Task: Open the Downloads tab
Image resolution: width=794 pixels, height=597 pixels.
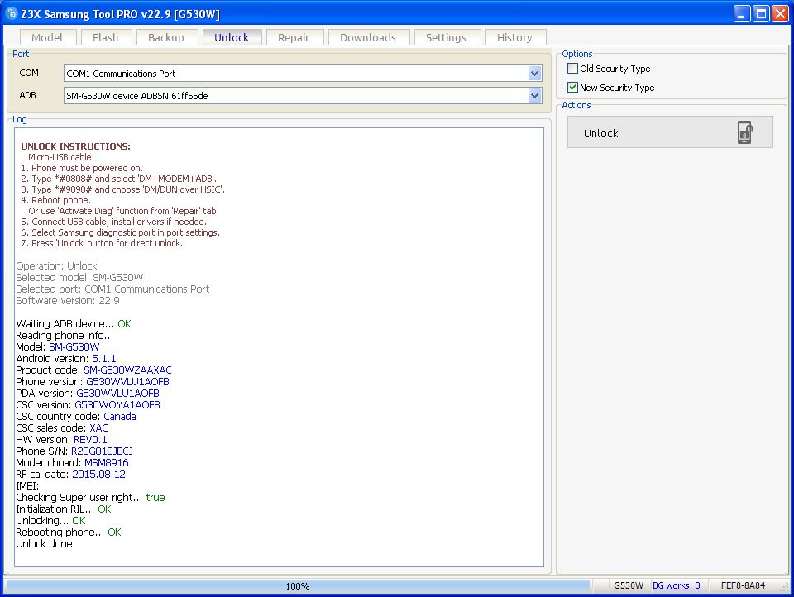Action: click(x=368, y=37)
